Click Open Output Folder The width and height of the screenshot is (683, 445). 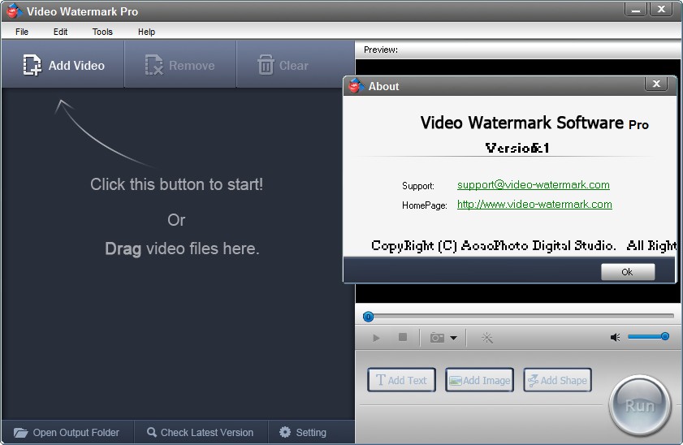[67, 432]
